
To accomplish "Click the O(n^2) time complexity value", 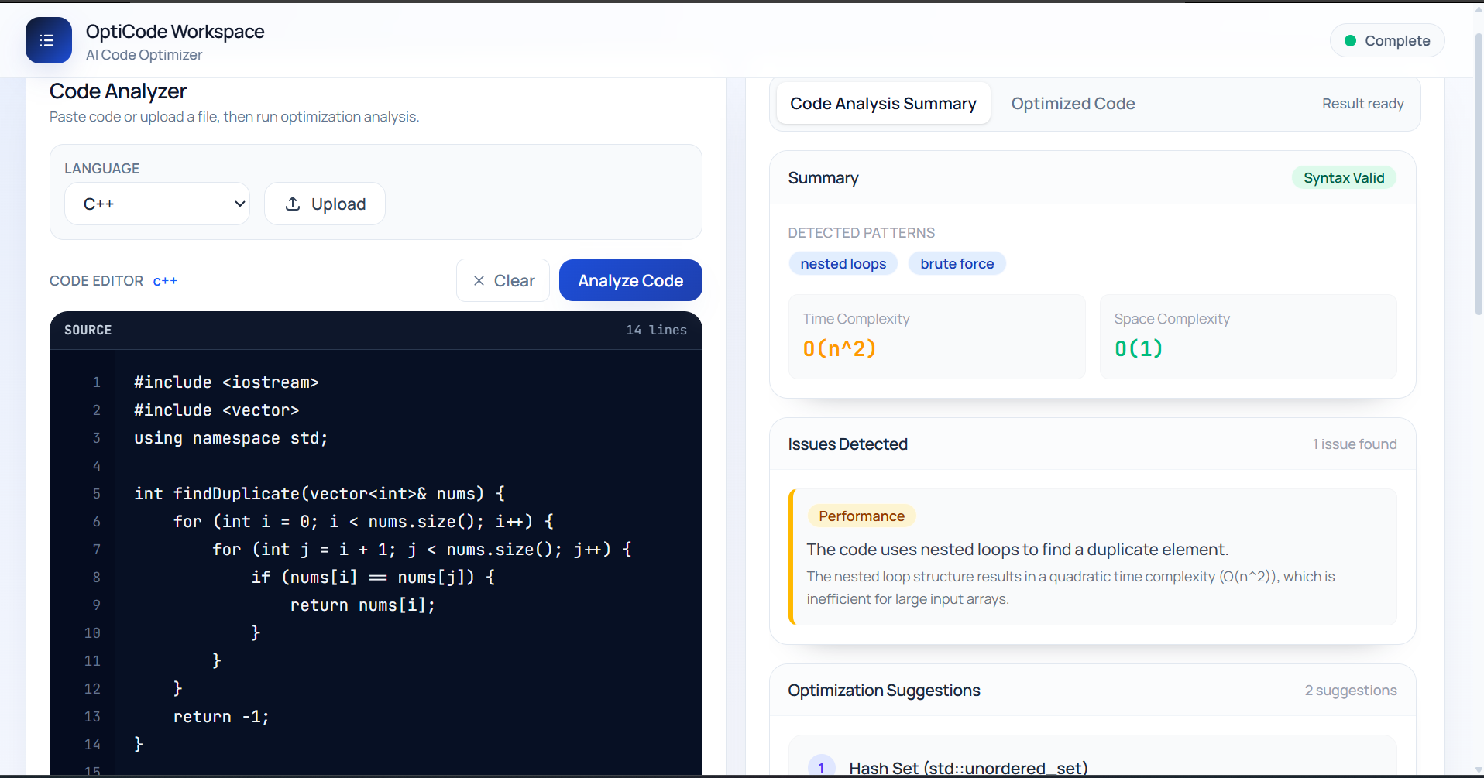I will 840,348.
